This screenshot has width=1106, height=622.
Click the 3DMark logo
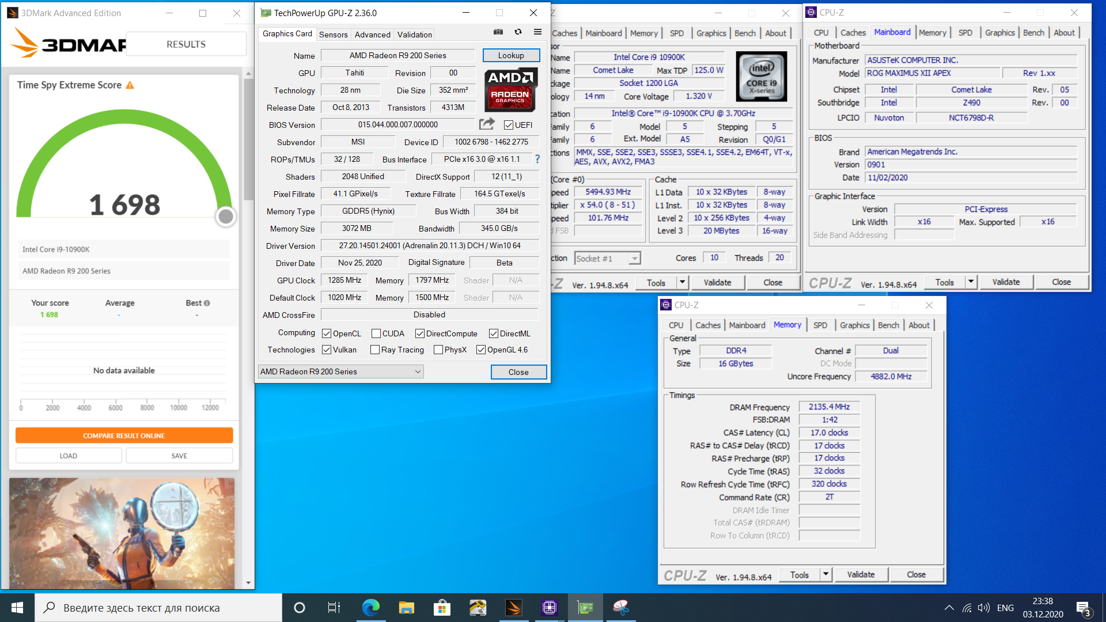68,44
